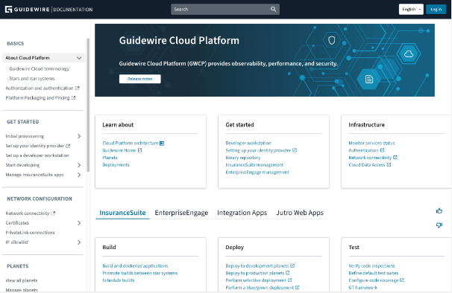
Task: Open Developer workstation link
Action: [x=248, y=144]
